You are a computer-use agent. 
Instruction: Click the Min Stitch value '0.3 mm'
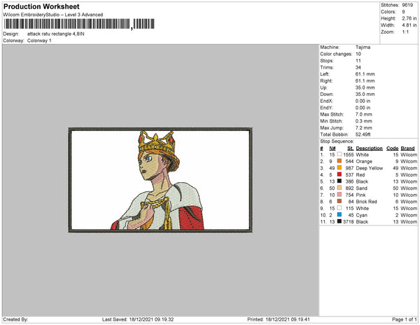[x=364, y=121]
